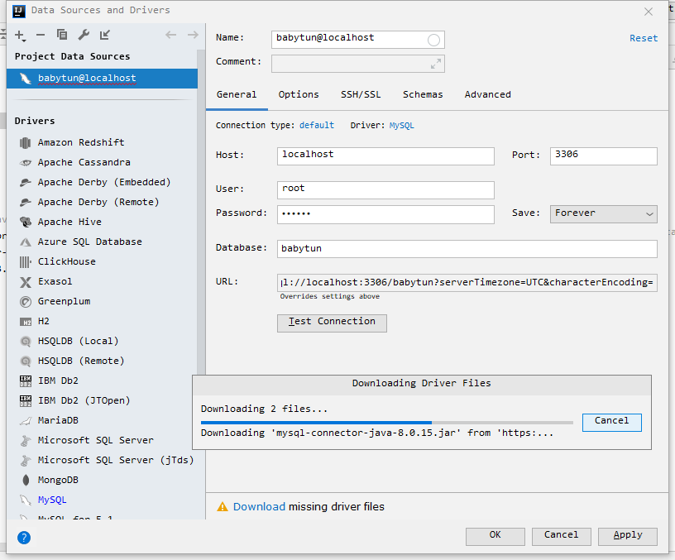Screen dimensions: 675x560
Task: Click the Database input field
Action: pos(467,249)
